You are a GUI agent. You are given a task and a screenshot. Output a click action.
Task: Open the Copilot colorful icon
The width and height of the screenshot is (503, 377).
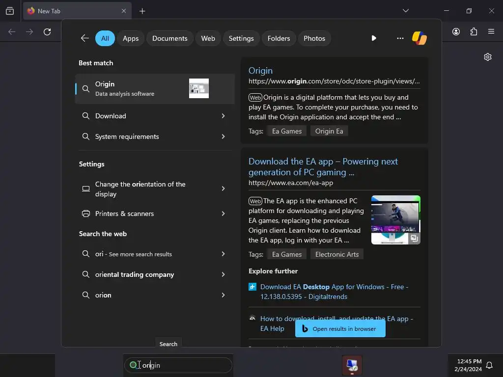[419, 38]
